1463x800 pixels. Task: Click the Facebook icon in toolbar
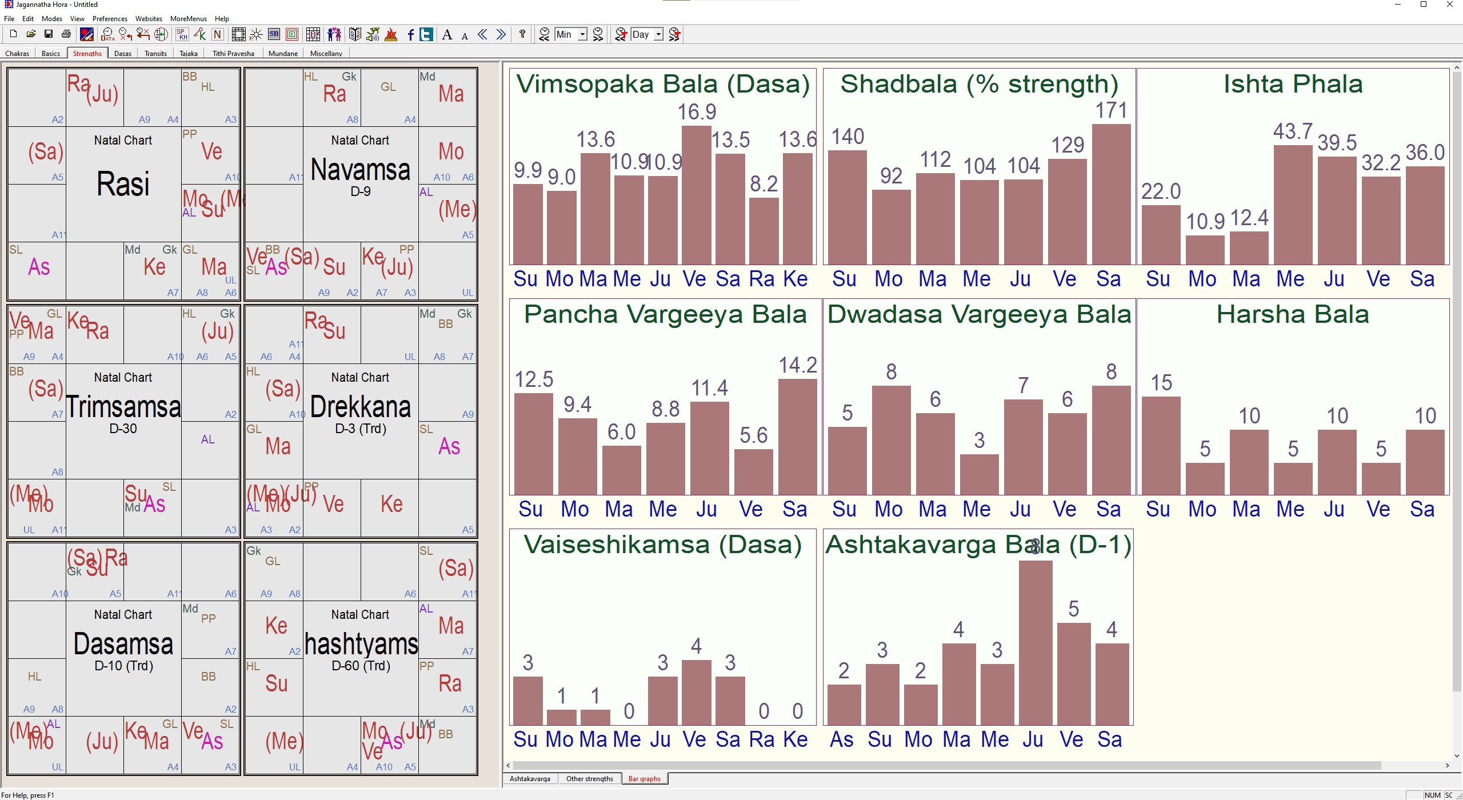coord(410,34)
